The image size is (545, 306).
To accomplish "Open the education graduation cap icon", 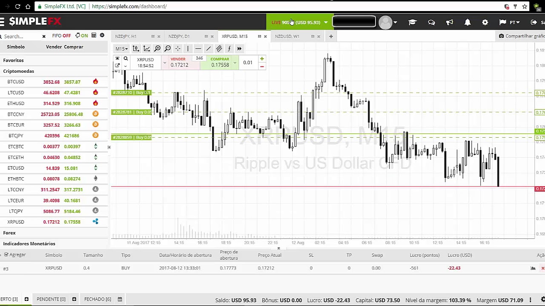I will (412, 22).
